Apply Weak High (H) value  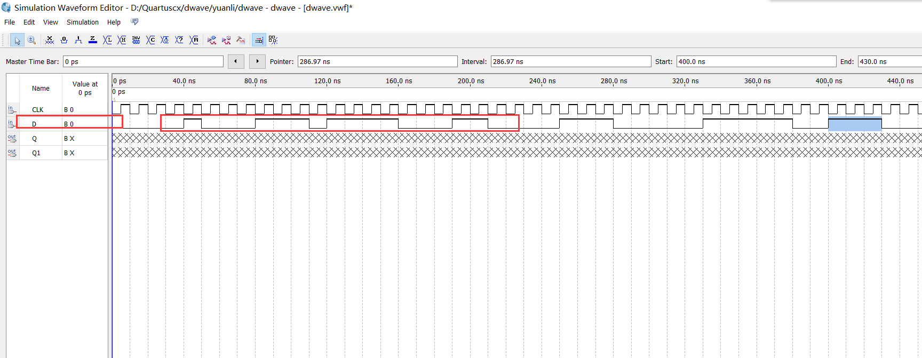point(122,40)
